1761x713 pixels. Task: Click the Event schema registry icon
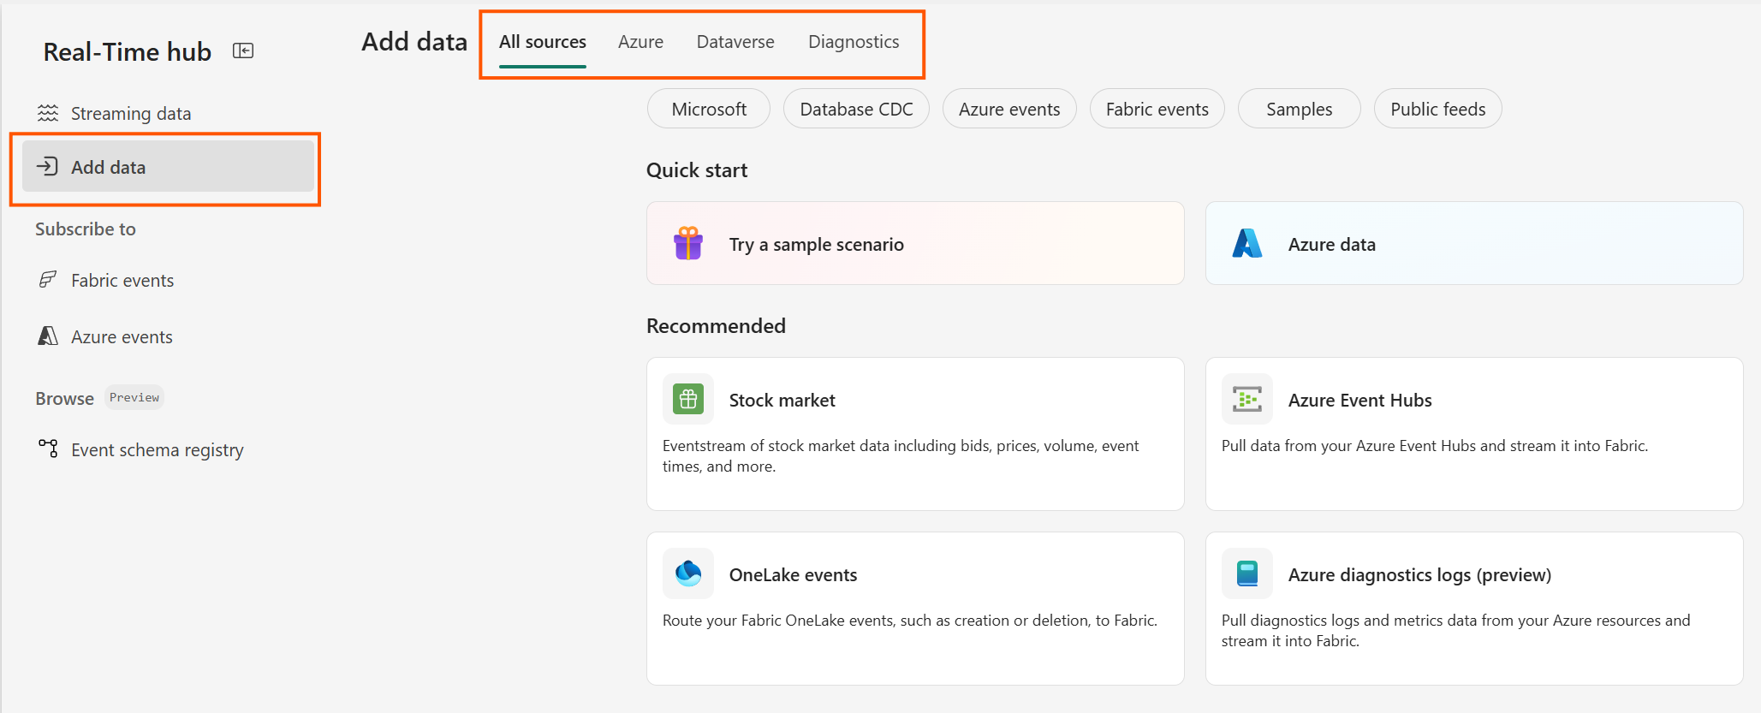[x=48, y=449]
